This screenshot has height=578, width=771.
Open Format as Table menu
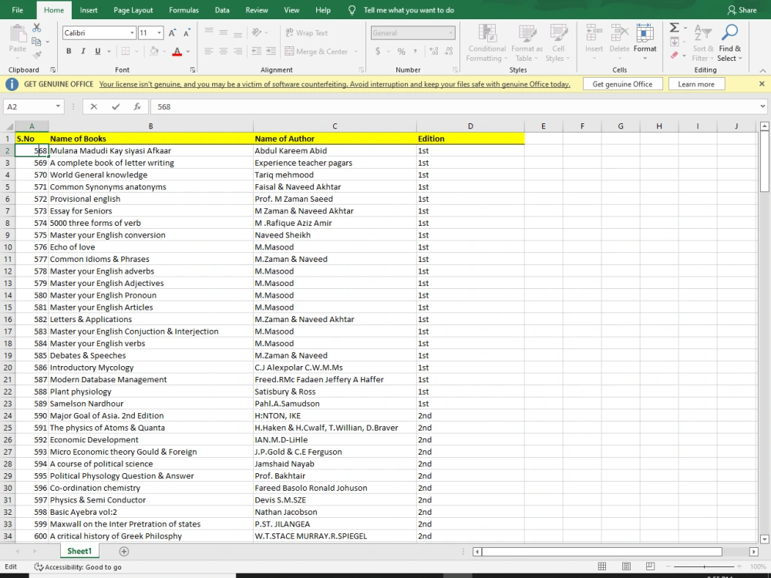coord(527,43)
